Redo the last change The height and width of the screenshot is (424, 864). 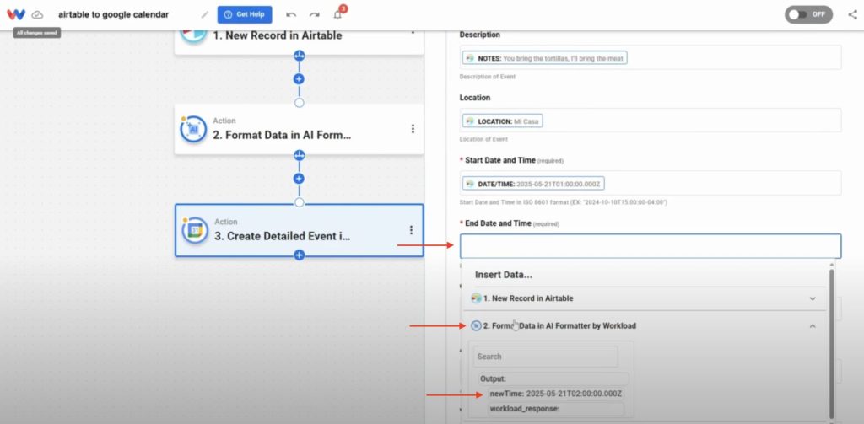(314, 15)
